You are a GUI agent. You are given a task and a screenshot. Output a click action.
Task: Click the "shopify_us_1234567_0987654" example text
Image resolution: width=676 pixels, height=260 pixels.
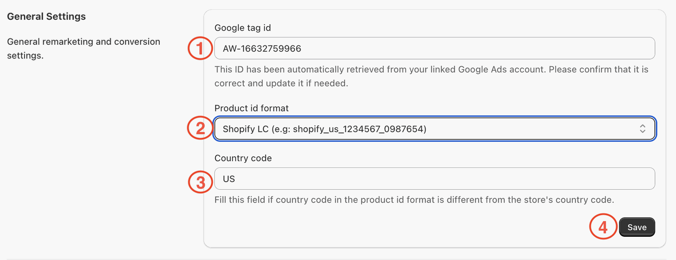click(358, 129)
